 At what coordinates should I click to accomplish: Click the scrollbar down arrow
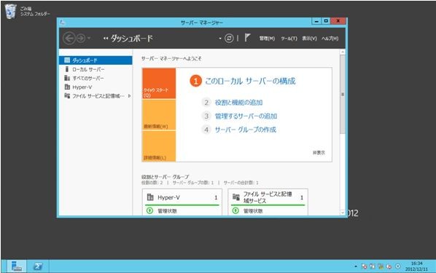tap(343, 213)
